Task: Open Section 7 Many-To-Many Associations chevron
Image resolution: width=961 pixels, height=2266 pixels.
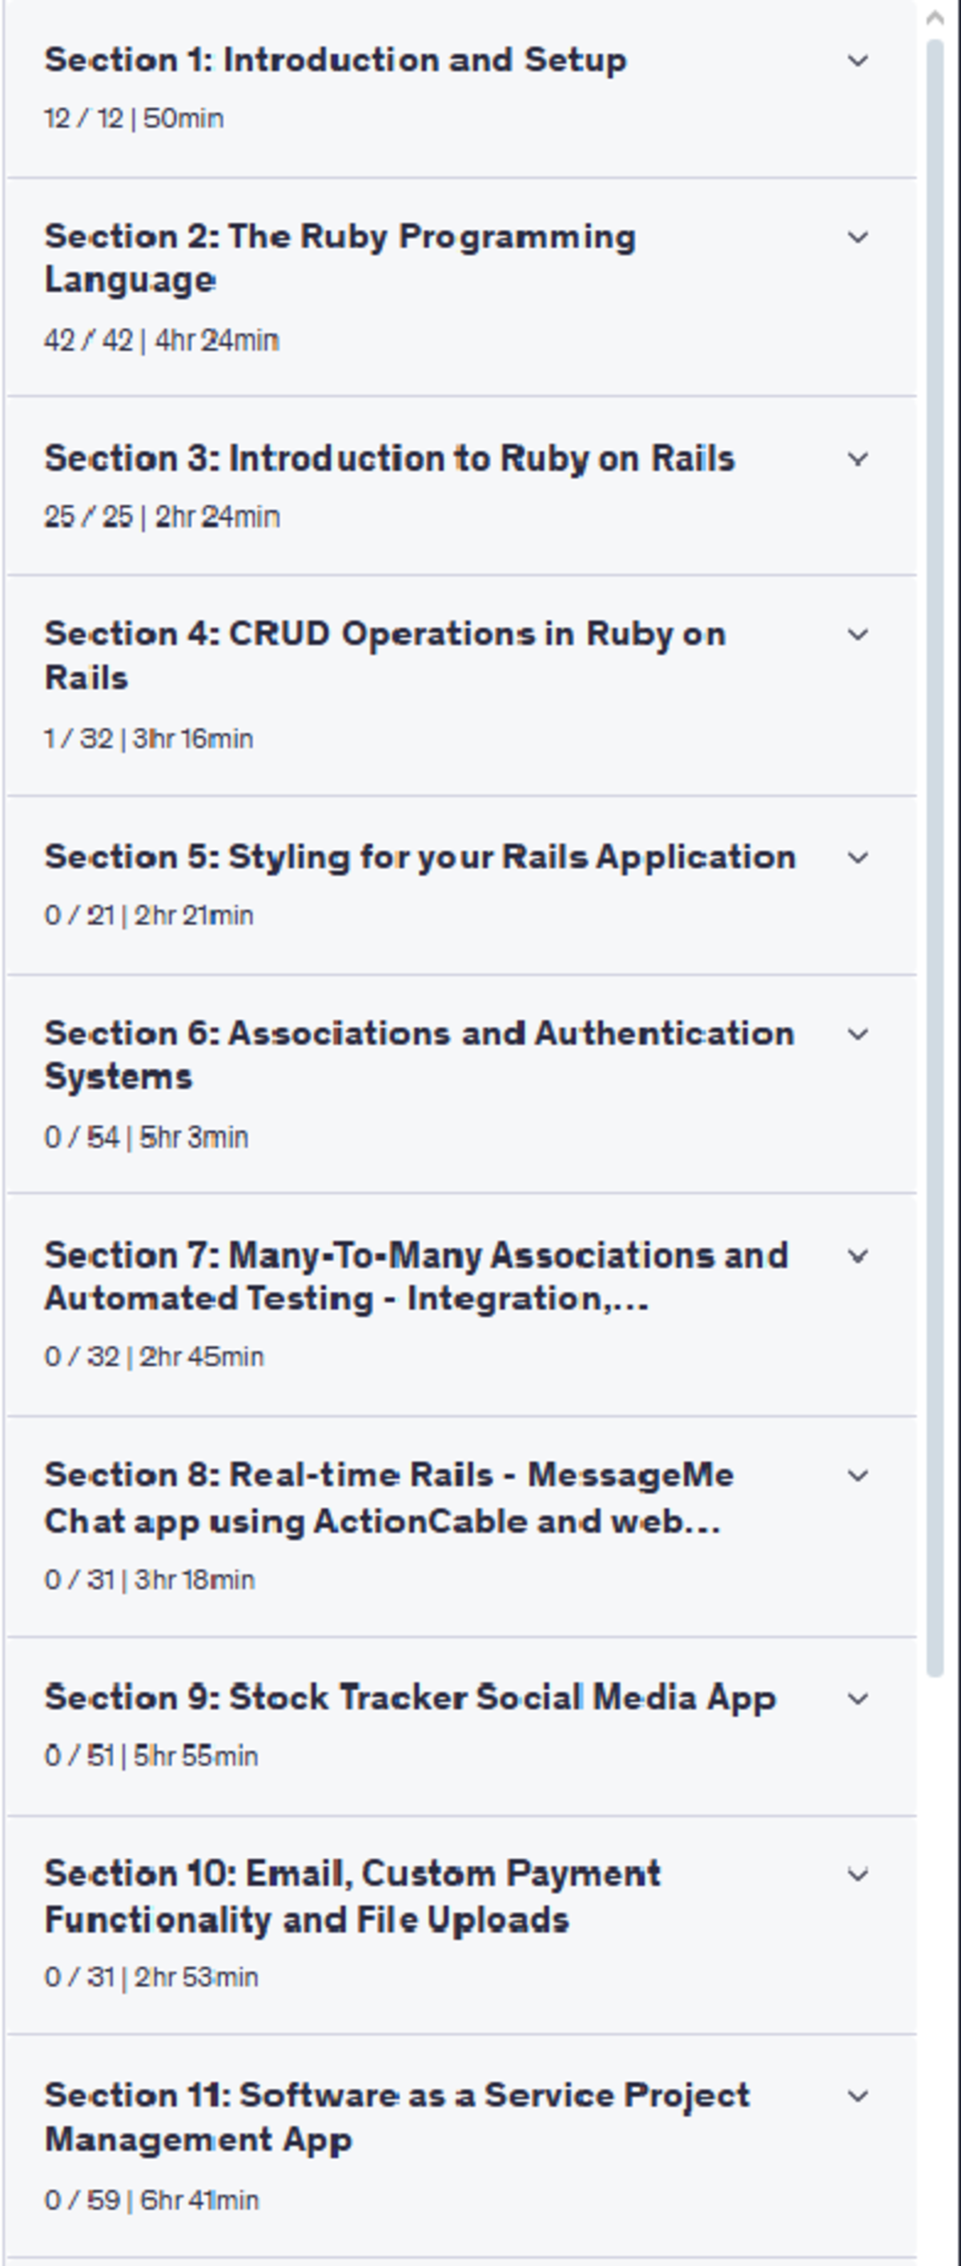Action: pos(857,1256)
